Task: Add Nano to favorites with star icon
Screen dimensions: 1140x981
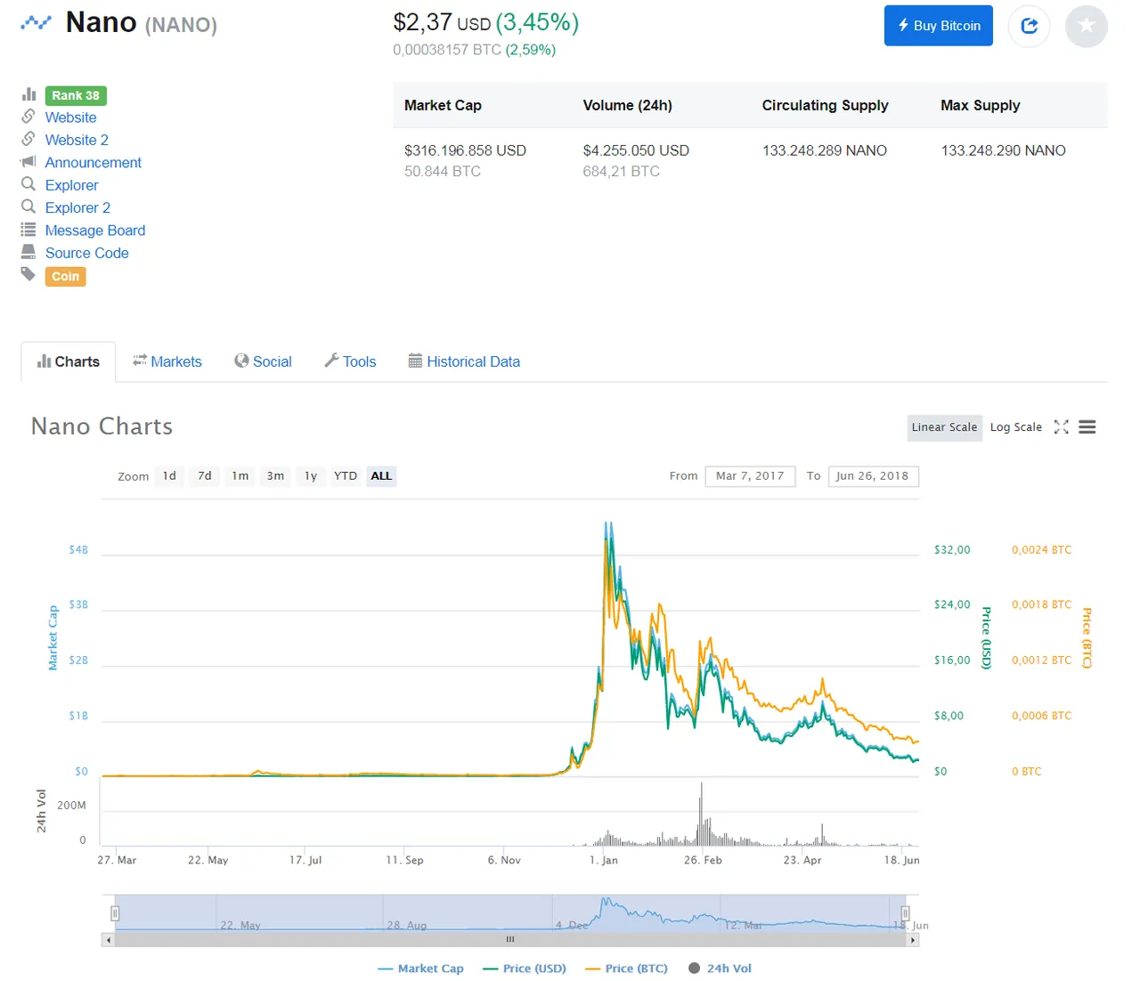Action: coord(1087,26)
